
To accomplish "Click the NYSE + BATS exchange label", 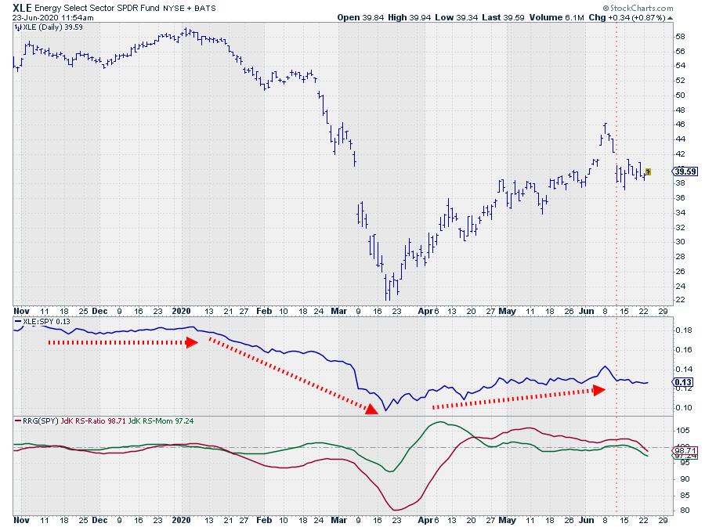I will point(190,8).
